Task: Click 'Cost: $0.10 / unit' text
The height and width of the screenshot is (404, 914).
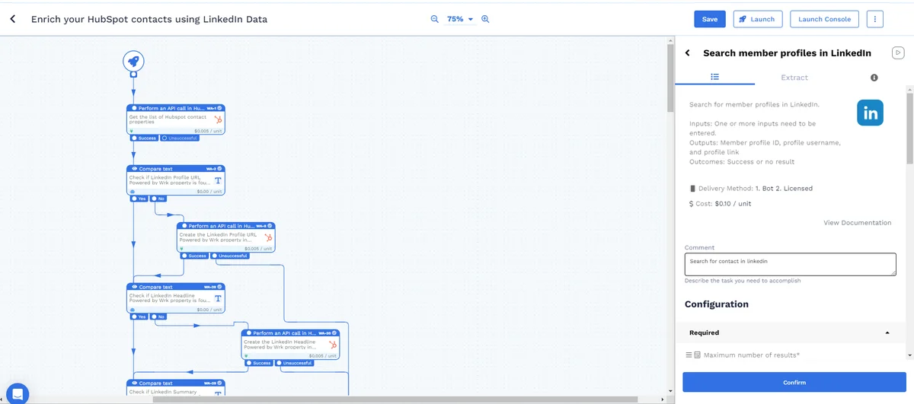Action: pyautogui.click(x=724, y=204)
